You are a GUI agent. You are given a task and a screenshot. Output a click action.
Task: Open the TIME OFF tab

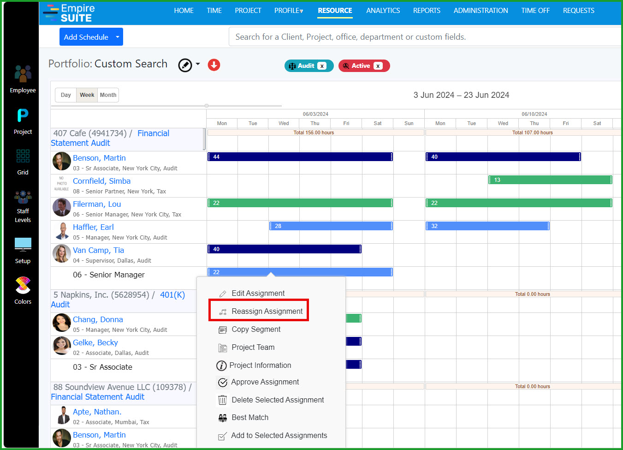535,11
